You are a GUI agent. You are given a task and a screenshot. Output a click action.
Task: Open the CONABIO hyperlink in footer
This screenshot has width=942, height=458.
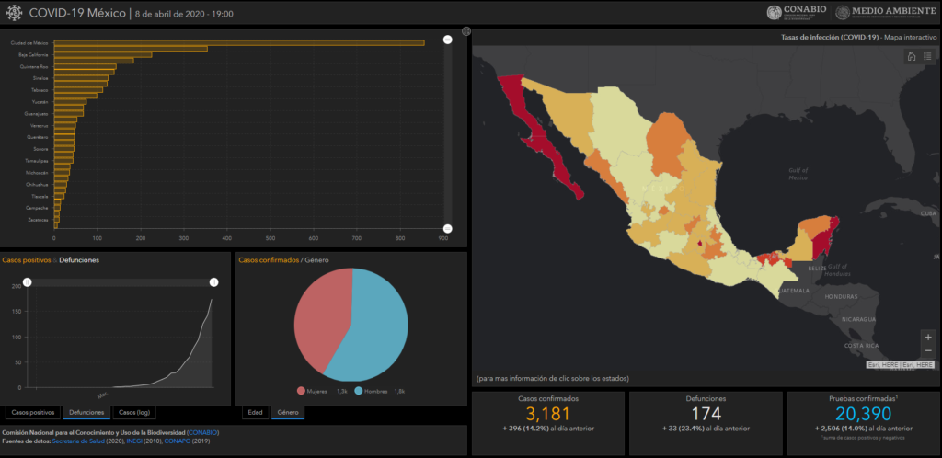click(202, 431)
